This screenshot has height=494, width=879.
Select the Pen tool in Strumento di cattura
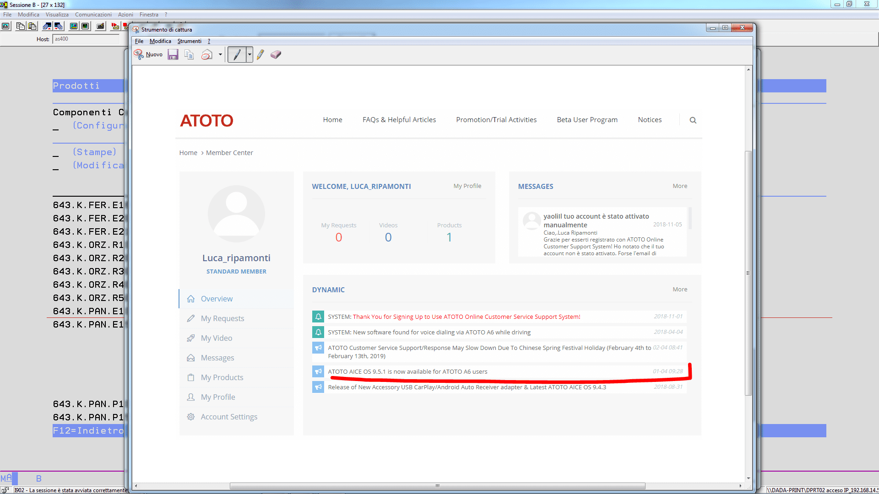[x=237, y=54]
